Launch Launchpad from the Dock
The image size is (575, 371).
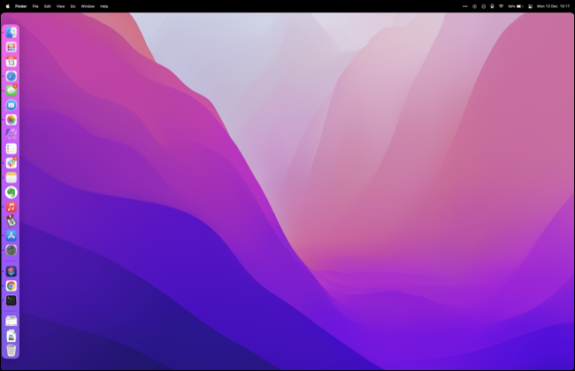[11, 48]
